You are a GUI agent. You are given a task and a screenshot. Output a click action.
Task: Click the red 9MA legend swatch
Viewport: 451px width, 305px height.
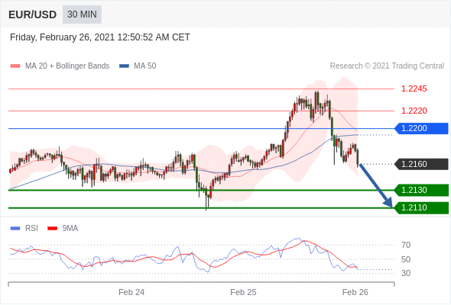tap(52, 229)
